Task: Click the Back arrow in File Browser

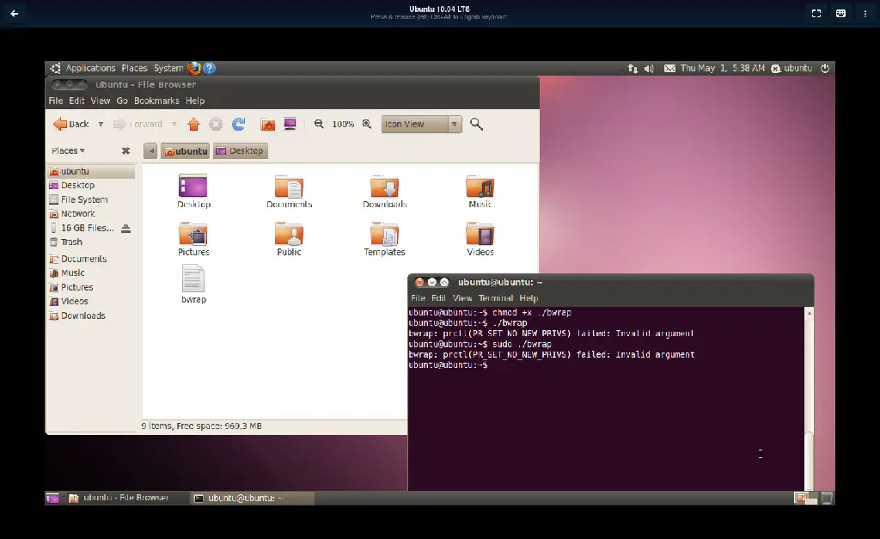Action: pos(70,124)
